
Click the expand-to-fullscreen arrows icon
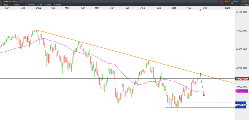(243, 2)
